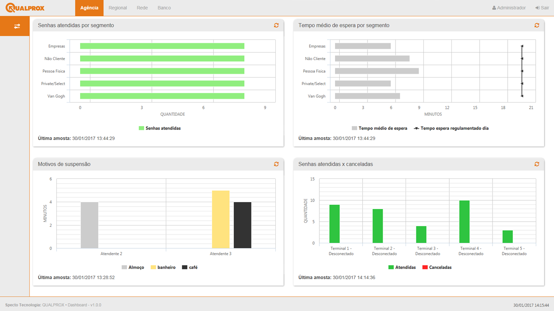Image resolution: width=554 pixels, height=311 pixels.
Task: Click the Van Gogh regulated wait-time marker
Action: tap(522, 96)
